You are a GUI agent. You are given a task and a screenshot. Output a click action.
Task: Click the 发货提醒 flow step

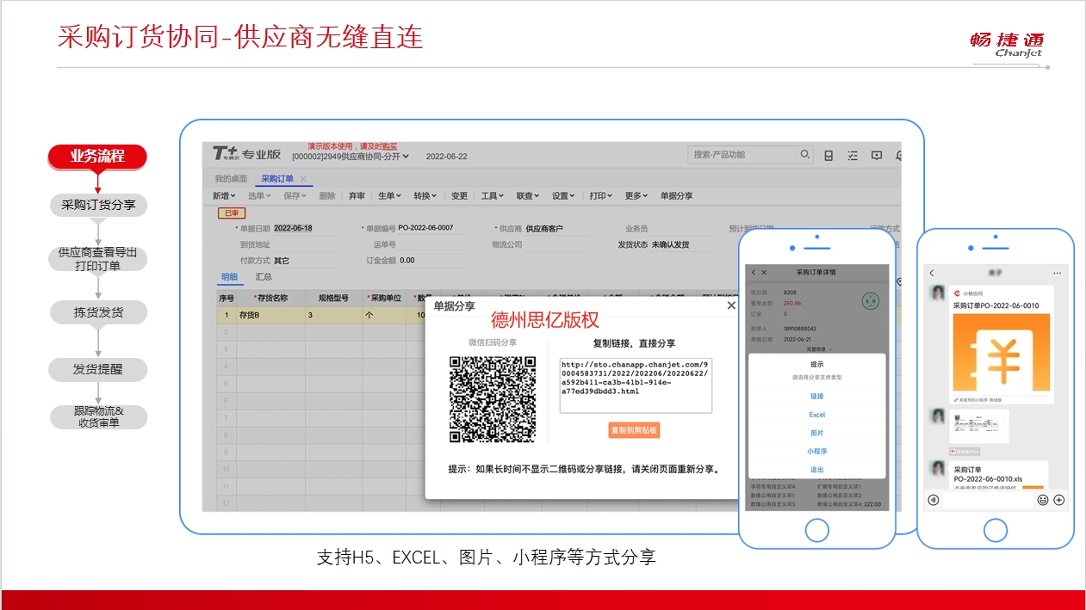click(x=97, y=370)
